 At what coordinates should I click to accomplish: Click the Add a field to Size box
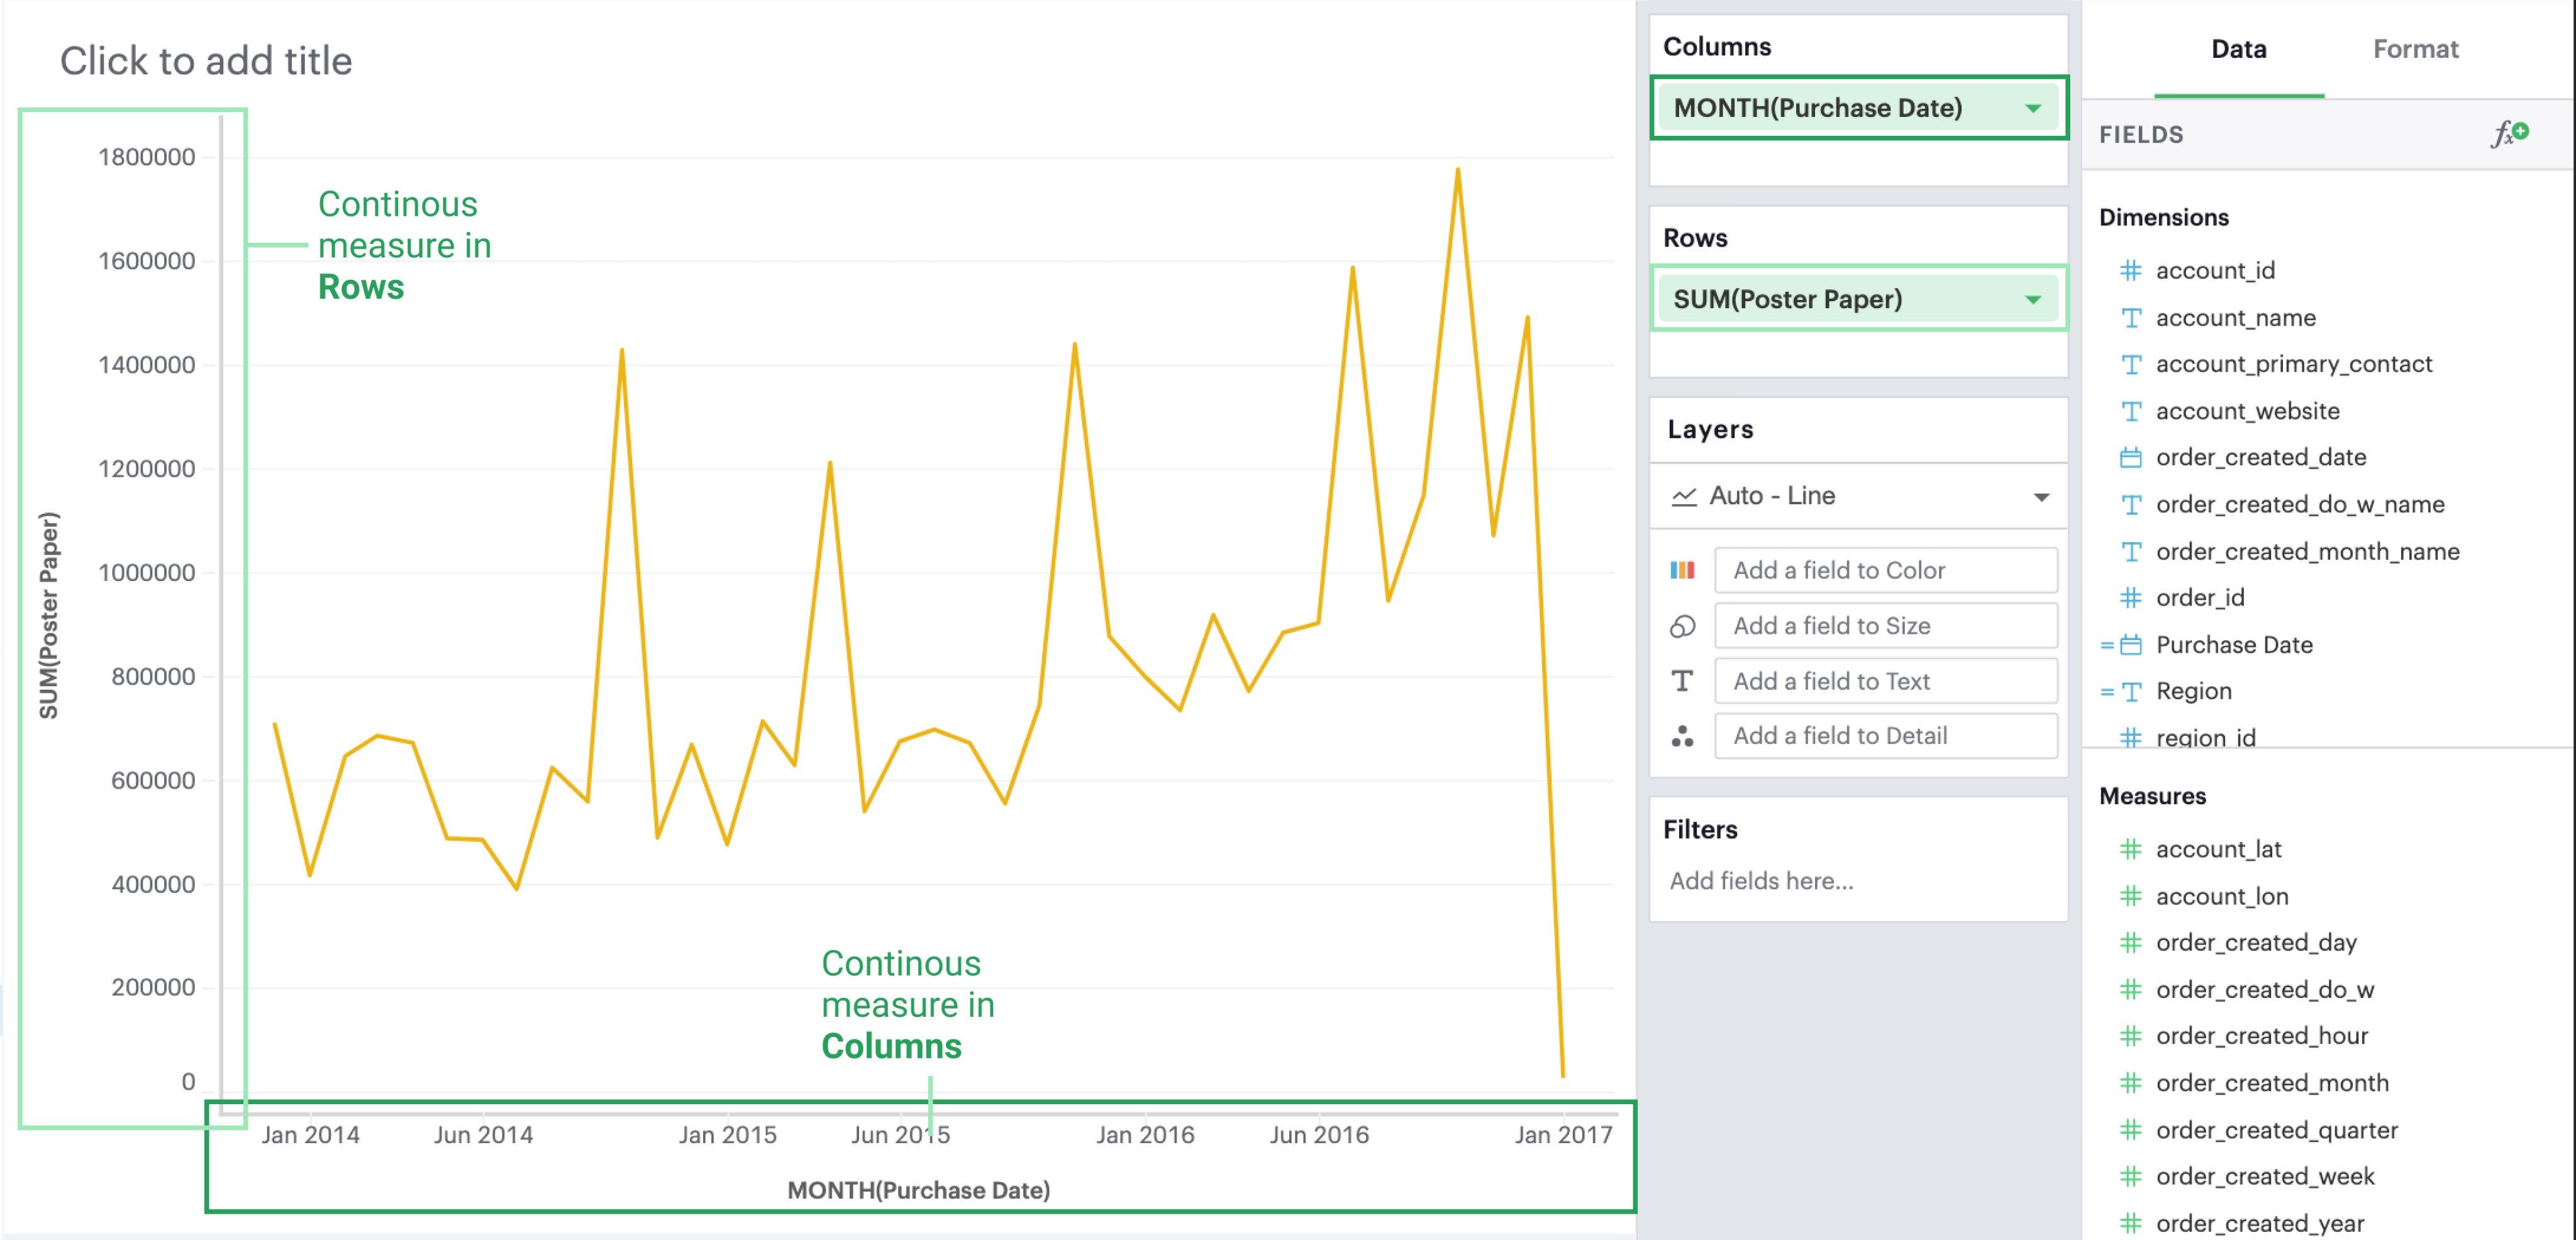tap(1885, 626)
